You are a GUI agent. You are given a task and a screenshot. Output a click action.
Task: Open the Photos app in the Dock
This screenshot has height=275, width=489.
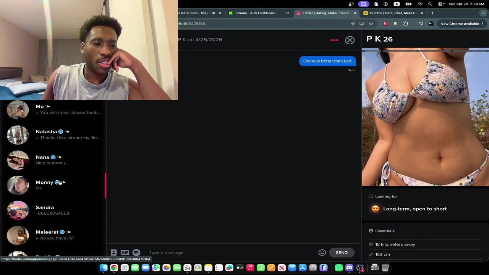coord(166,268)
